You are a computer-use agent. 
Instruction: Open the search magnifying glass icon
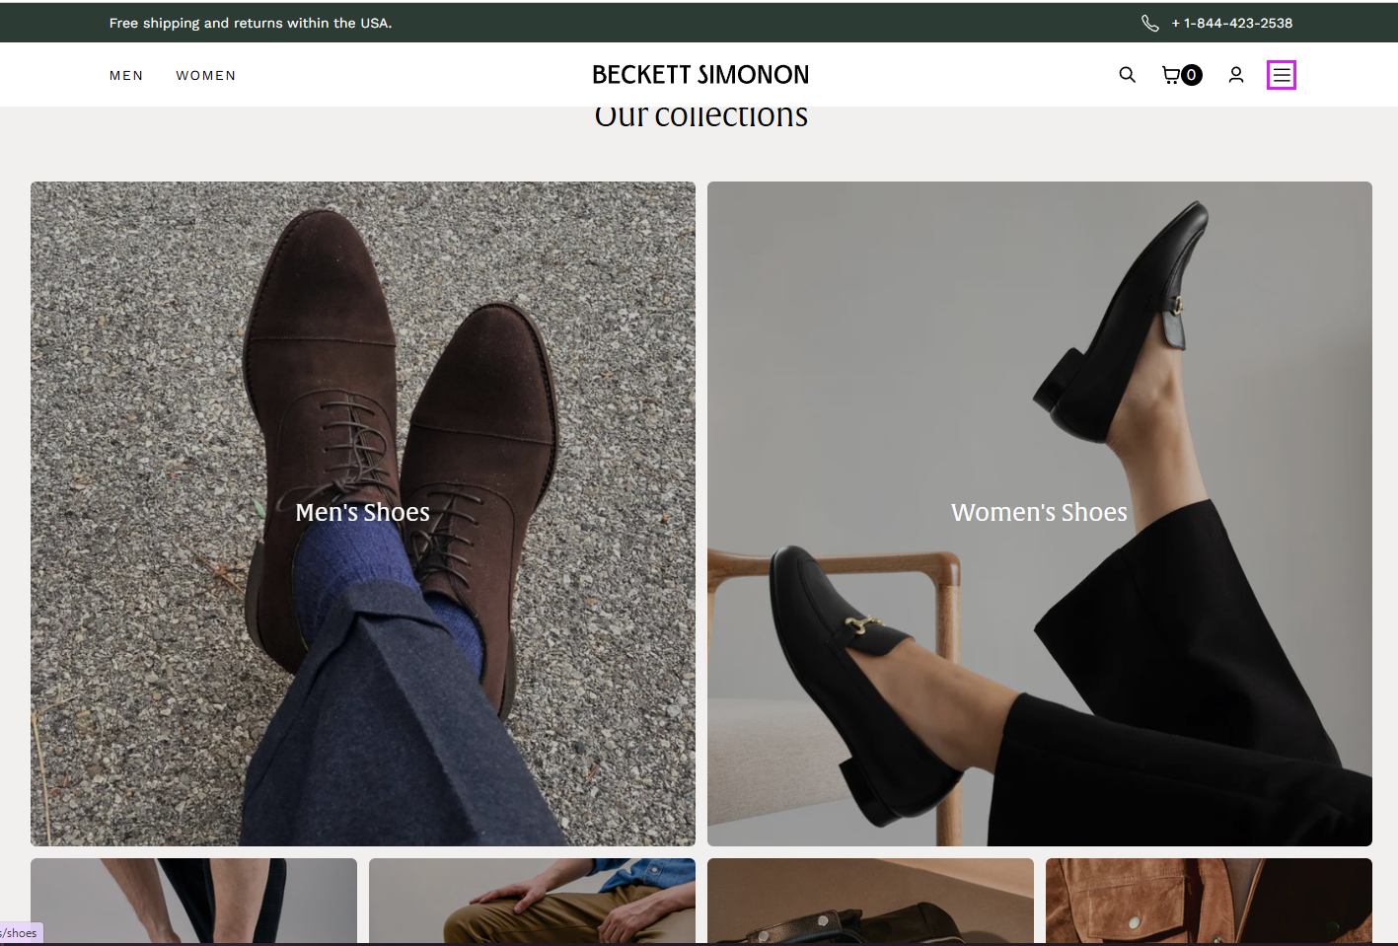pos(1127,75)
